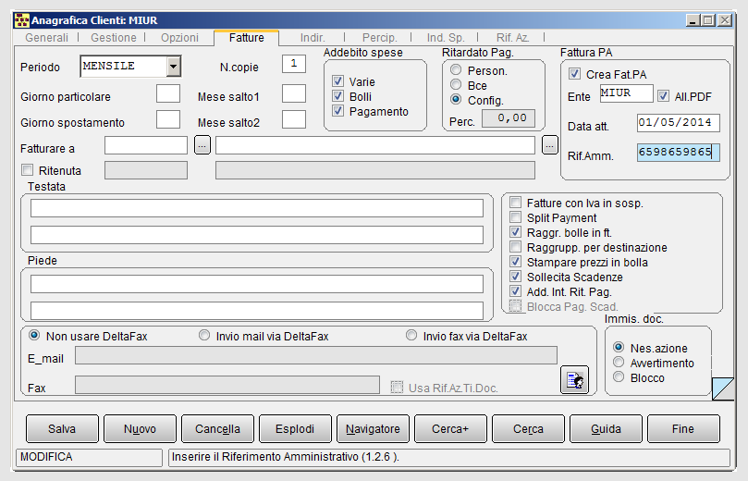Click the Mese salto1 field
The image size is (748, 481).
pyautogui.click(x=294, y=93)
